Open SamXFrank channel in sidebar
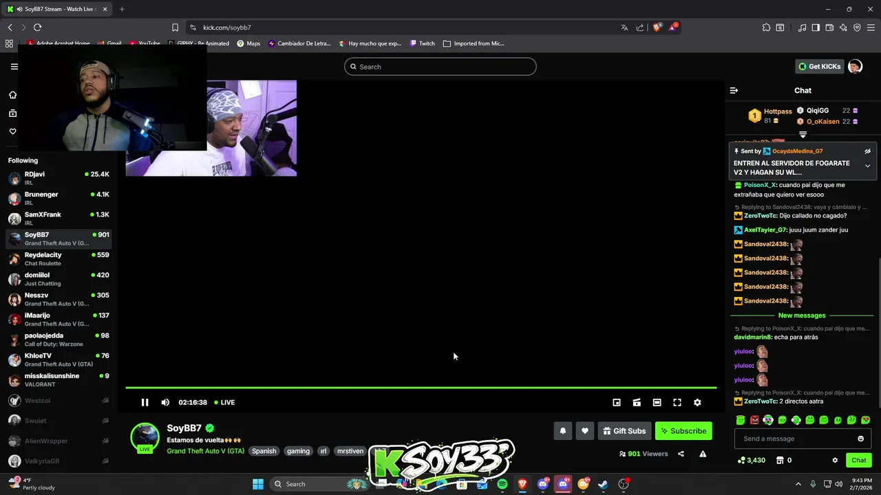881x495 pixels. 59,218
